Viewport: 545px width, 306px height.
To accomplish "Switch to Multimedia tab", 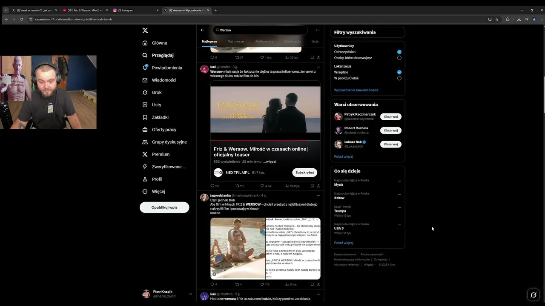I will [293, 41].
